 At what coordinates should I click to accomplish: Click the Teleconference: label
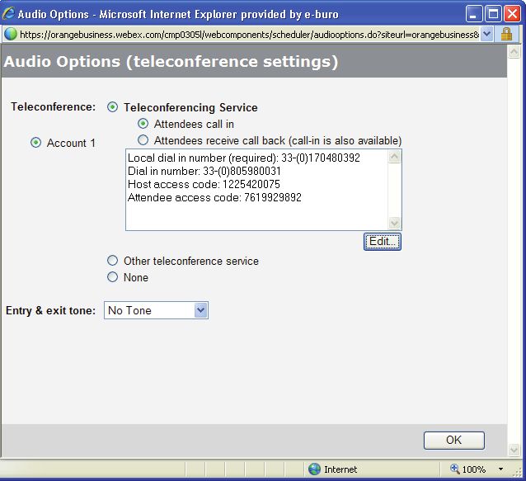(54, 106)
